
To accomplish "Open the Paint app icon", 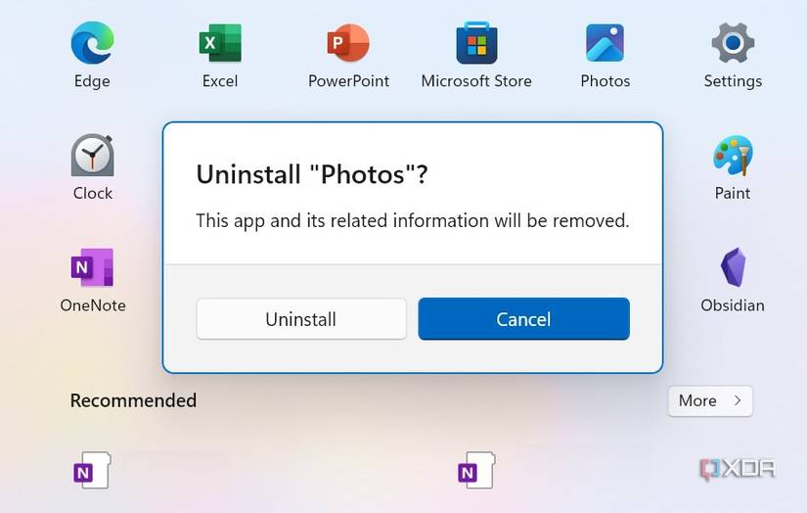I will pos(733,157).
